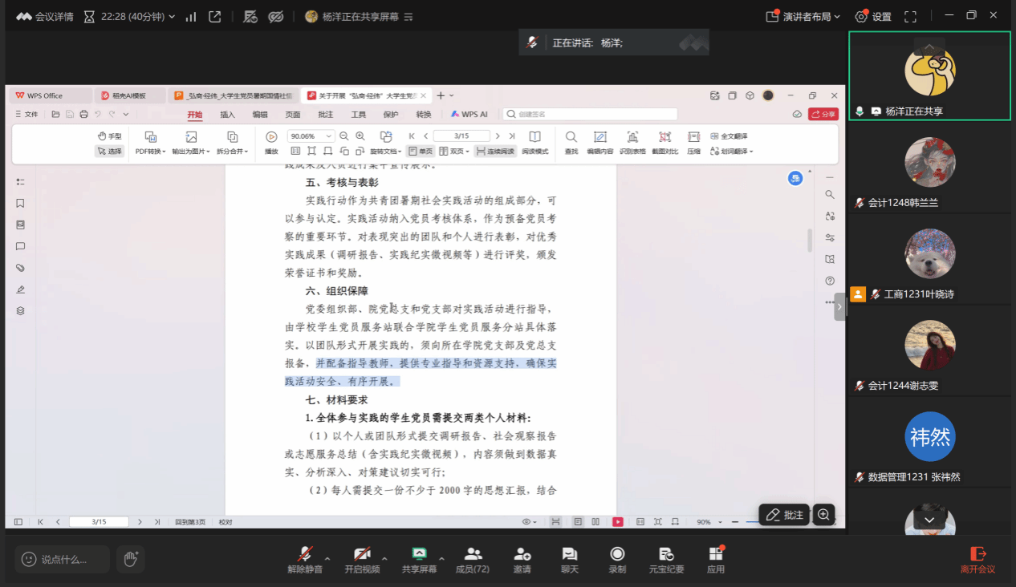Open 输出为图片 dropdown
Screen dimensions: 1016x587
pos(191,144)
